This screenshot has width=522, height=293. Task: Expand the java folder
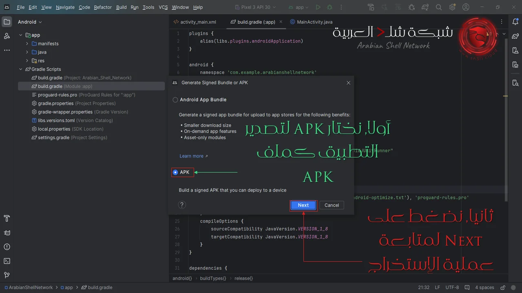(x=27, y=52)
